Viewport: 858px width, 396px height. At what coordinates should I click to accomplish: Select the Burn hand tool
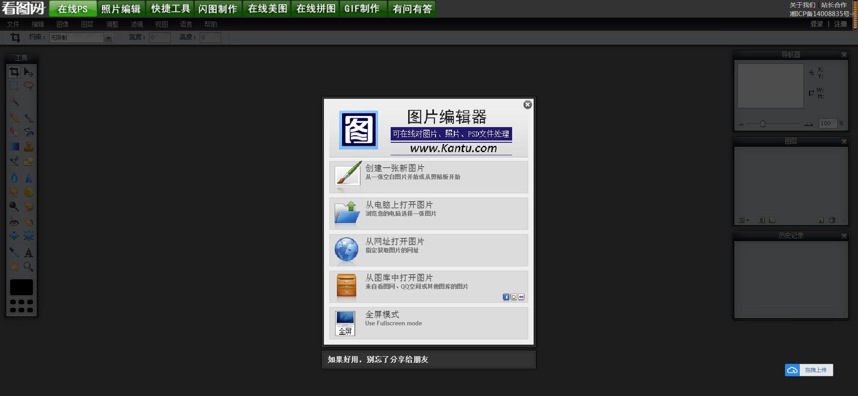pos(29,206)
